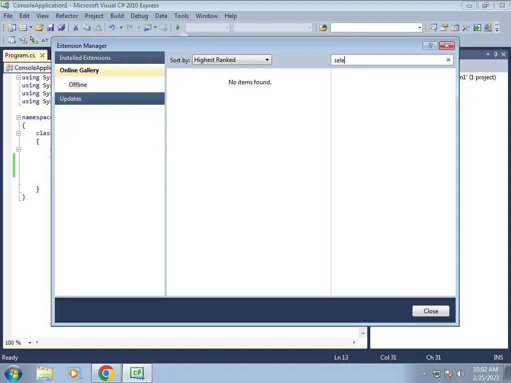Open the ConsoleApplication navigation combo box
Viewport: 511px width, 383px height.
[x=28, y=68]
